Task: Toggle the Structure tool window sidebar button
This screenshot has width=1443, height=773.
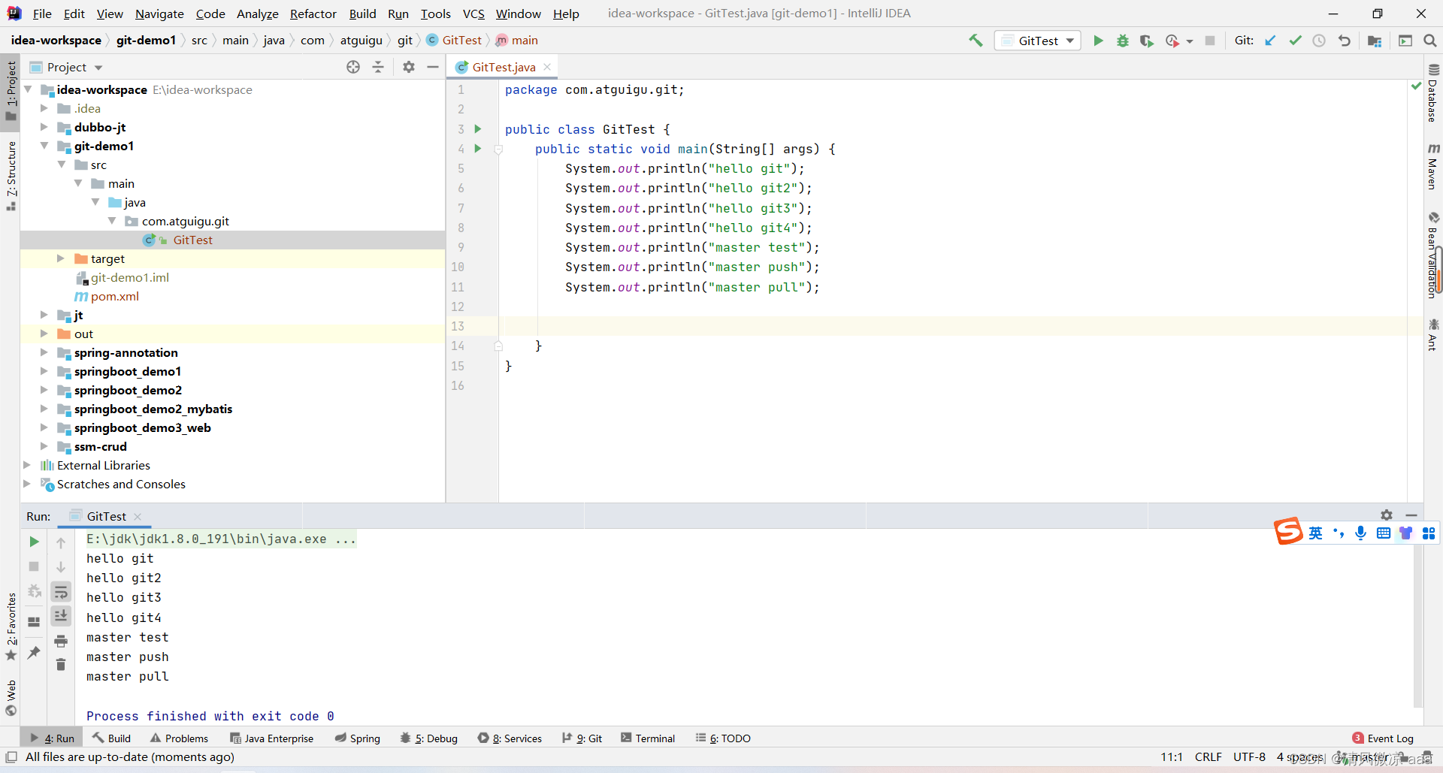Action: [11, 176]
